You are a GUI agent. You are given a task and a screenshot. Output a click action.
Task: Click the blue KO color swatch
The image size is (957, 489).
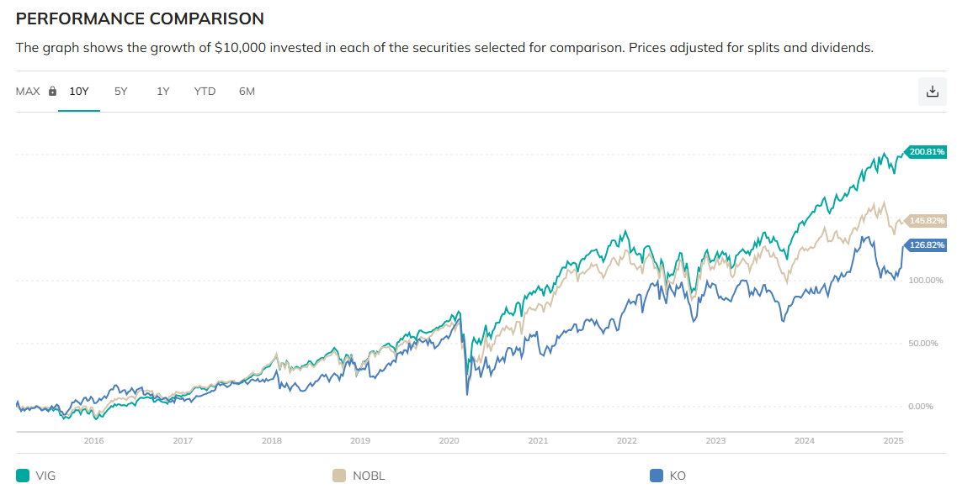pos(657,476)
